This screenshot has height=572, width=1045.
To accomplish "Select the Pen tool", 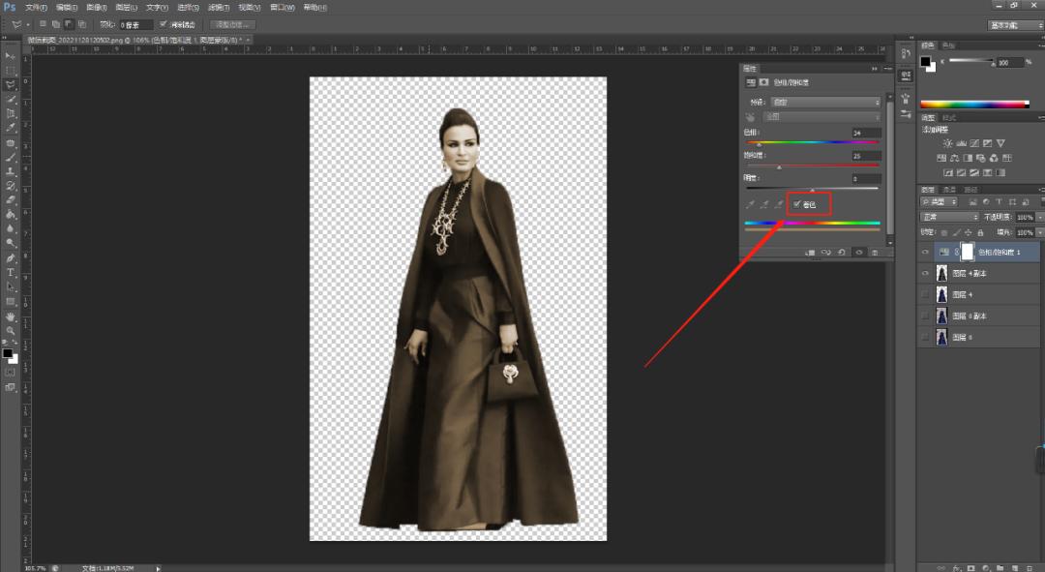I will point(11,258).
